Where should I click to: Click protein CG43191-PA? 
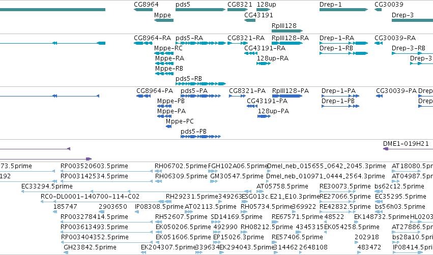click(252, 106)
